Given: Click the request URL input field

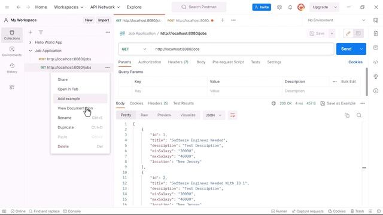Looking at the screenshot, I should click(243, 49).
